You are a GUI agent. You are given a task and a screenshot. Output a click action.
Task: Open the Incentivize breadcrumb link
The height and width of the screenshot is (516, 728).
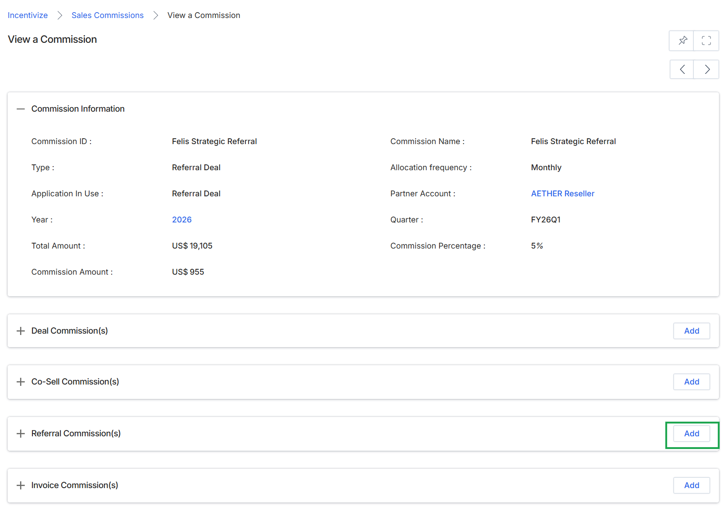tap(27, 15)
